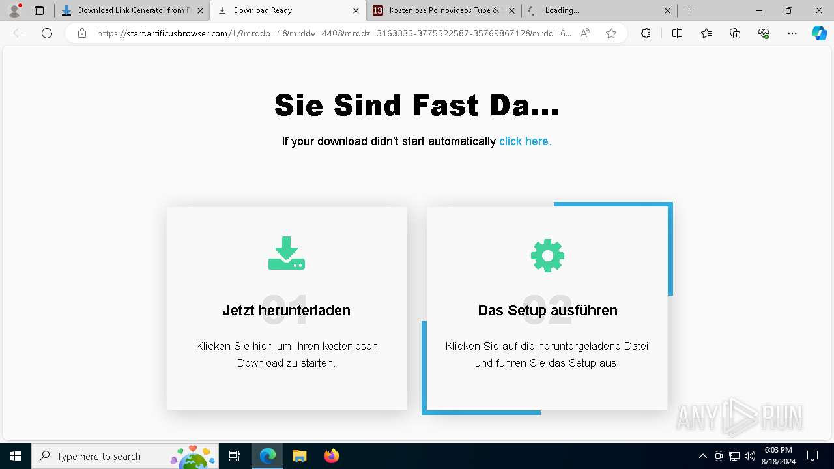Close the Loading tab
The width and height of the screenshot is (834, 469).
click(x=667, y=10)
